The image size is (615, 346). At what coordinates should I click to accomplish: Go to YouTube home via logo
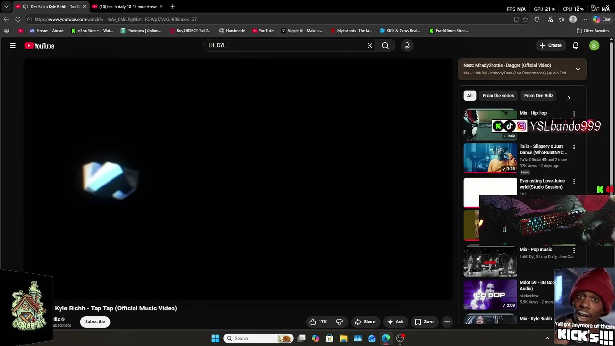(x=39, y=46)
